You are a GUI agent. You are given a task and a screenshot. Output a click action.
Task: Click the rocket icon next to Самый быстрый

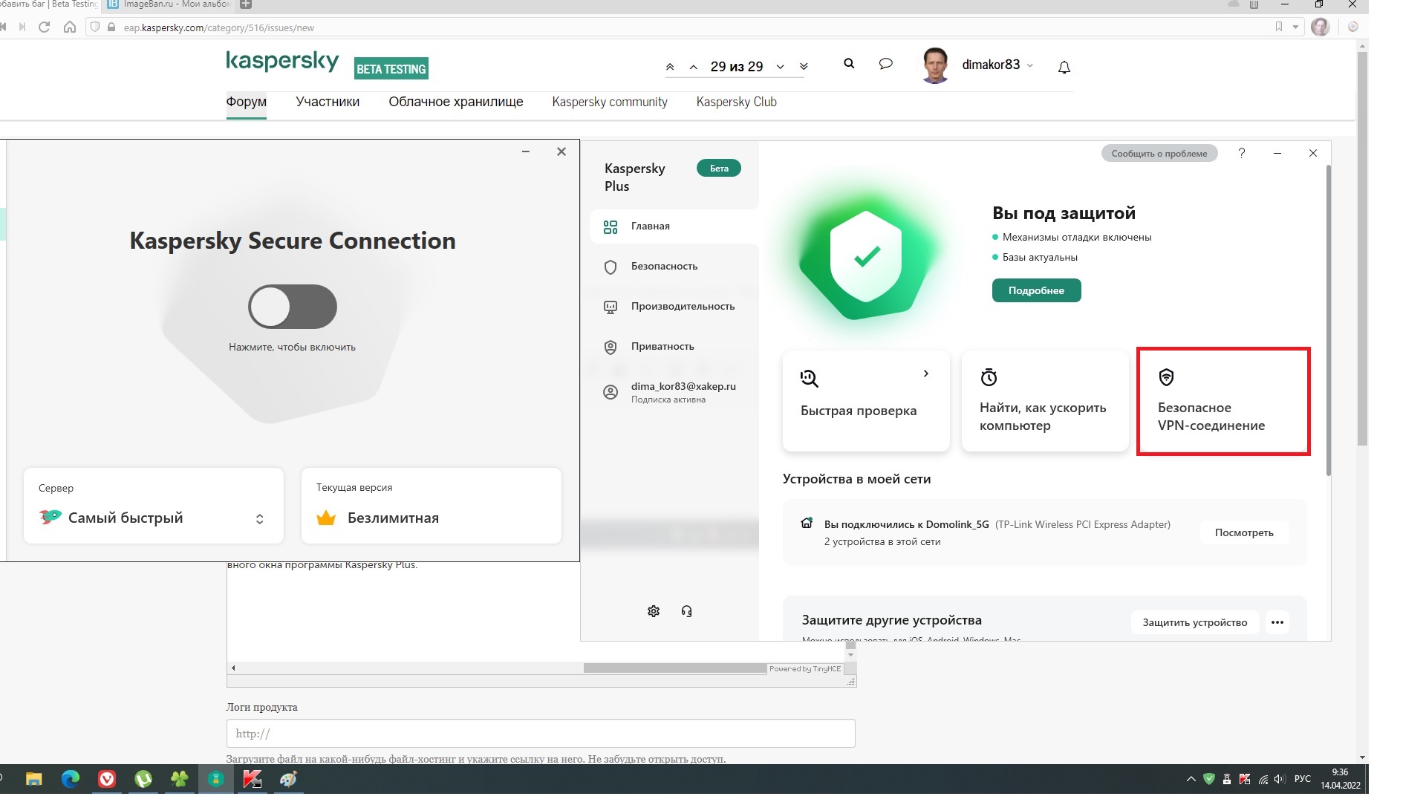click(x=50, y=517)
